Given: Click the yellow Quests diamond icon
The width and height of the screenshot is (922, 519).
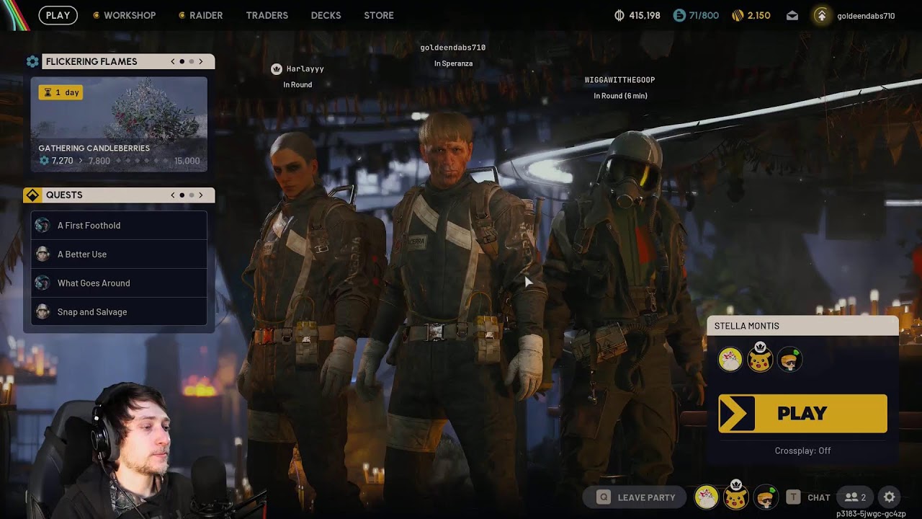Looking at the screenshot, I should click(32, 195).
